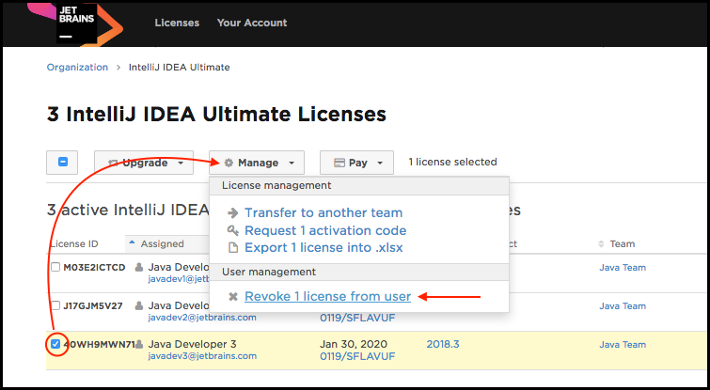Click the user icon beside Java Developer 3
Image resolution: width=710 pixels, height=390 pixels.
140,344
